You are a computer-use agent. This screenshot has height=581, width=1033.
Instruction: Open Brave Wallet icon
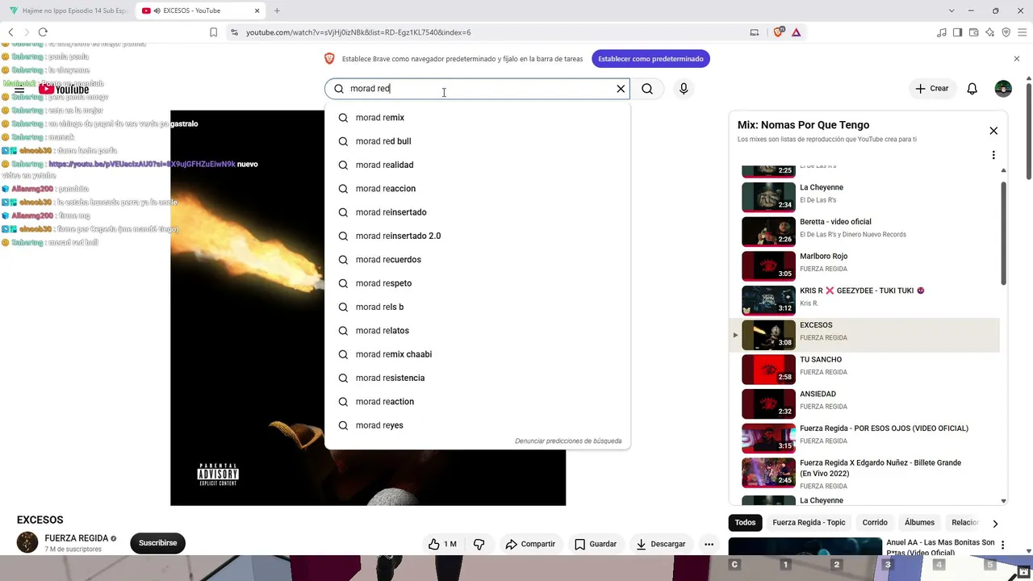[973, 32]
